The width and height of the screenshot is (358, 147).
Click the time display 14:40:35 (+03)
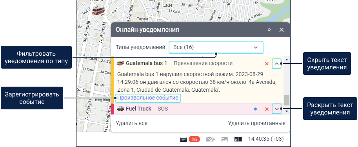point(266,139)
